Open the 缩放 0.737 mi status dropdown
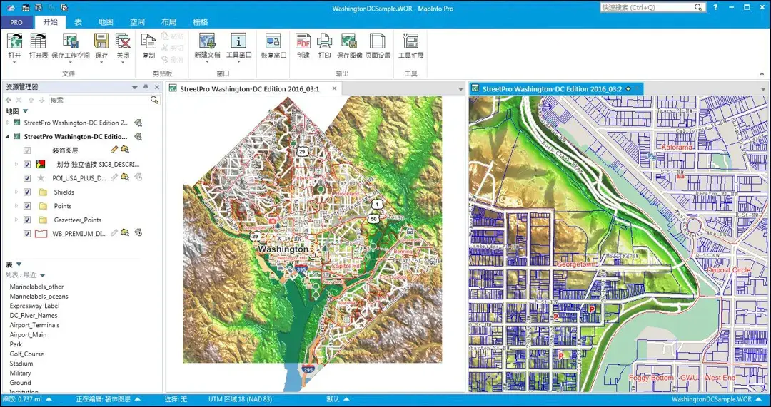The width and height of the screenshot is (771, 407). point(49,400)
